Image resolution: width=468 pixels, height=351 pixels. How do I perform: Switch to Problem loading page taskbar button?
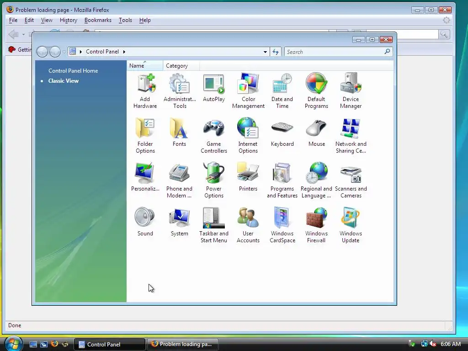(x=183, y=344)
